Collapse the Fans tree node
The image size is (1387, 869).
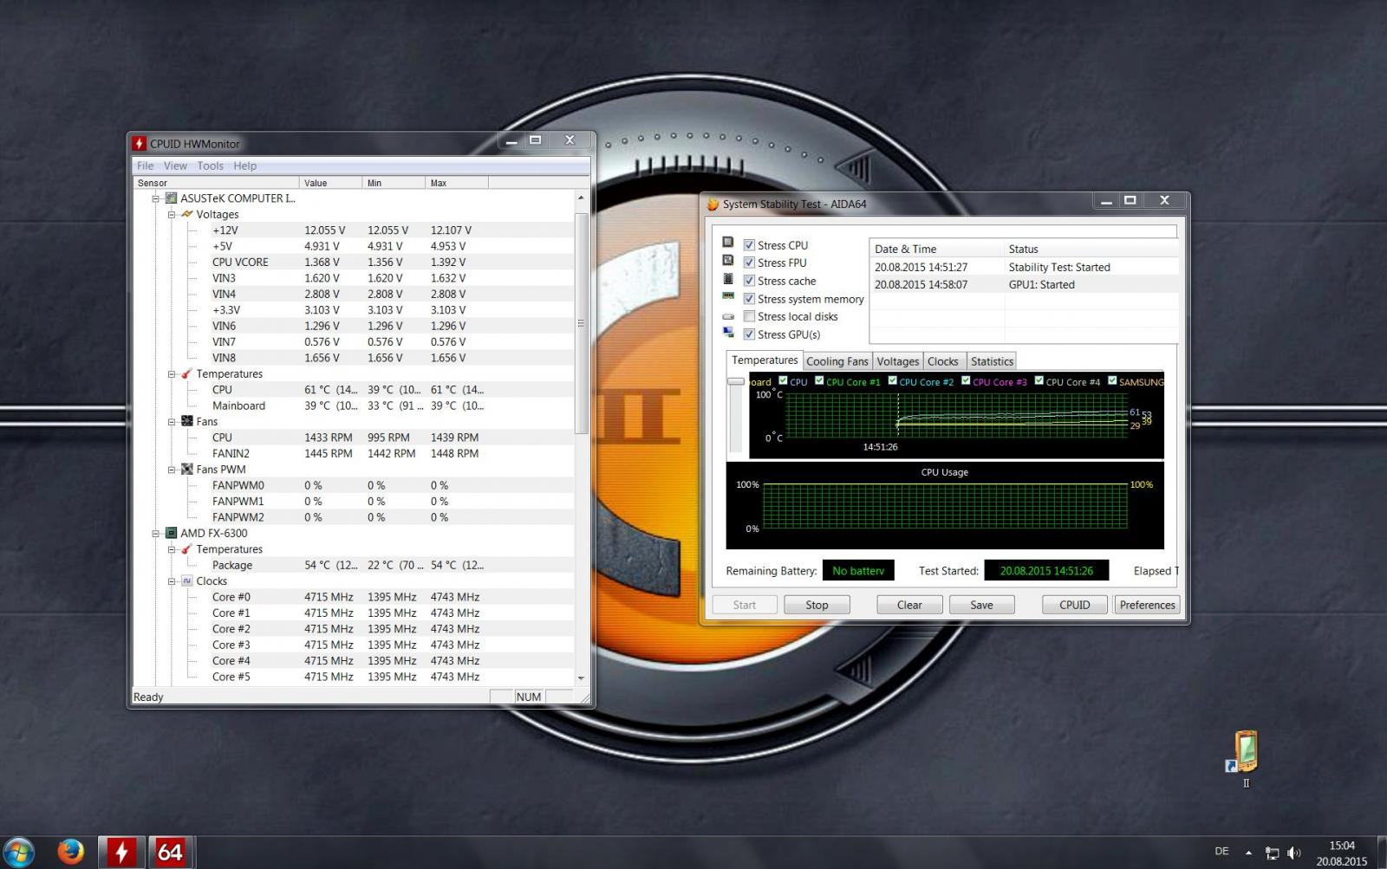[x=172, y=421]
